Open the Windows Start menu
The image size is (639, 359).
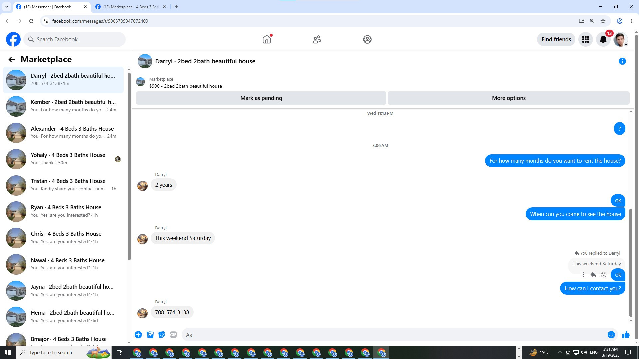pyautogui.click(x=8, y=352)
